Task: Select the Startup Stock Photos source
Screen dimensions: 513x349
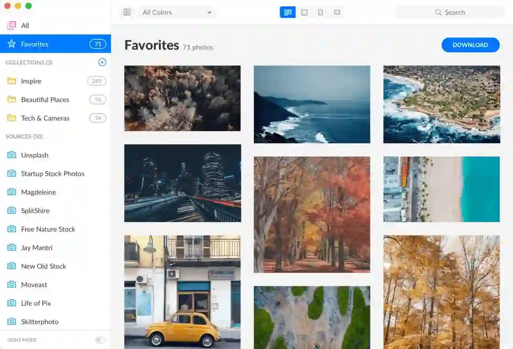Action: pos(53,174)
